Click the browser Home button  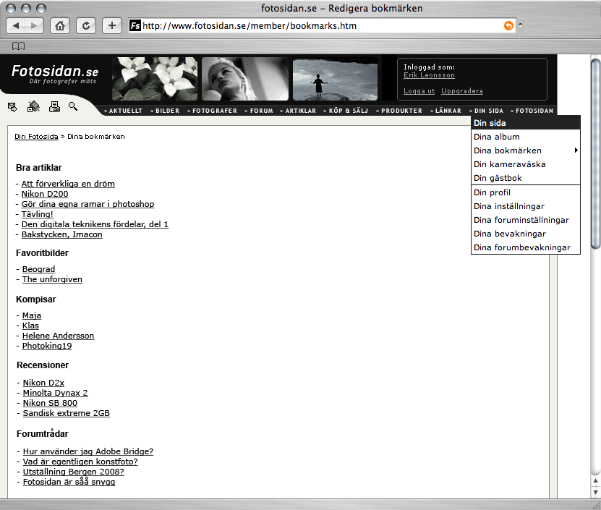[x=60, y=26]
